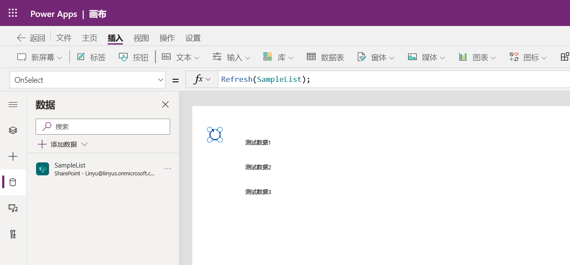The image size is (570, 265).
Task: Switch to the 主页 tab
Action: tap(90, 38)
